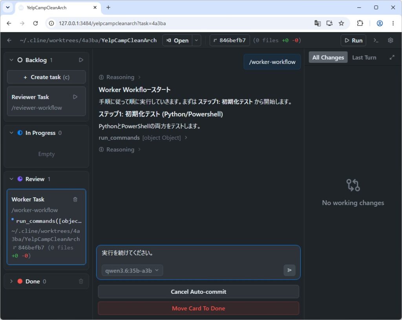
Task: Open settings gear in app header
Action: (391, 40)
